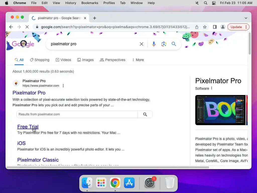The height and width of the screenshot is (193, 257).
Task: Click the muted notifications menu bar icon
Action: [197, 3]
